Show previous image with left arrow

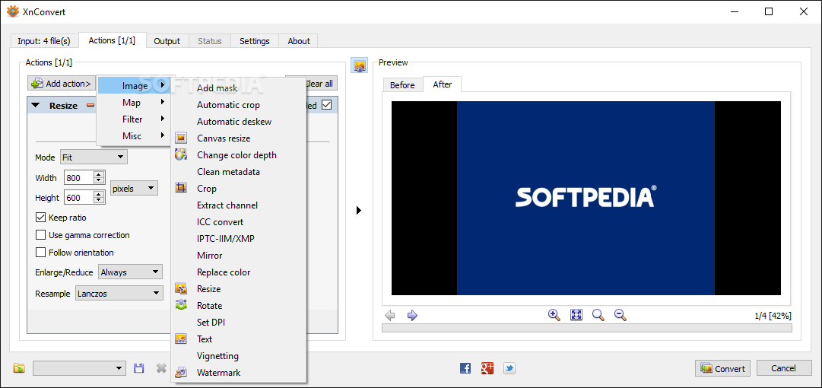click(390, 315)
